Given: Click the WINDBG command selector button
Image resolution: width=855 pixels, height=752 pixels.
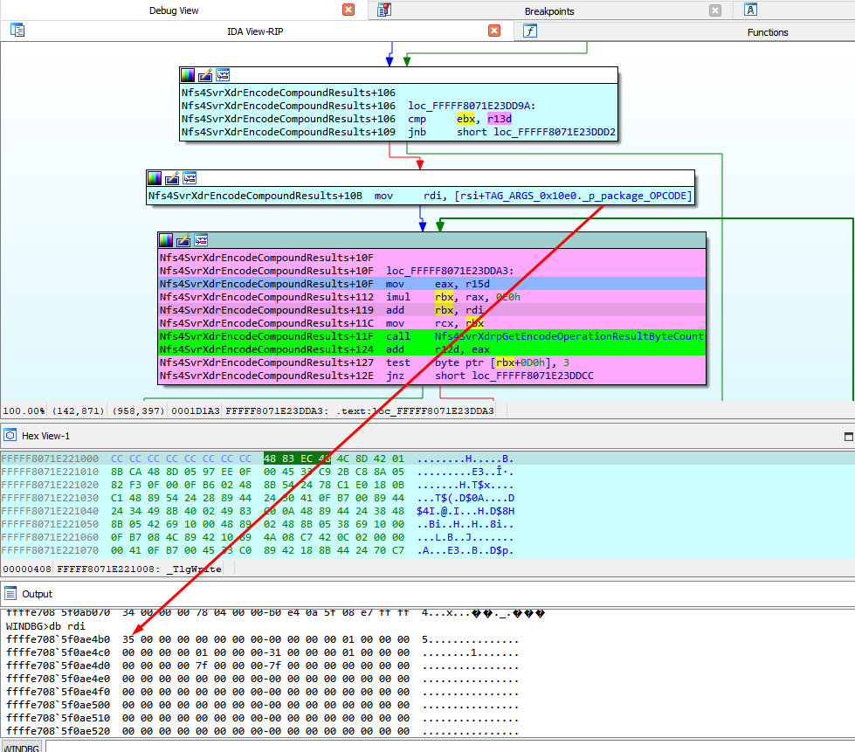Looking at the screenshot, I should (21, 747).
